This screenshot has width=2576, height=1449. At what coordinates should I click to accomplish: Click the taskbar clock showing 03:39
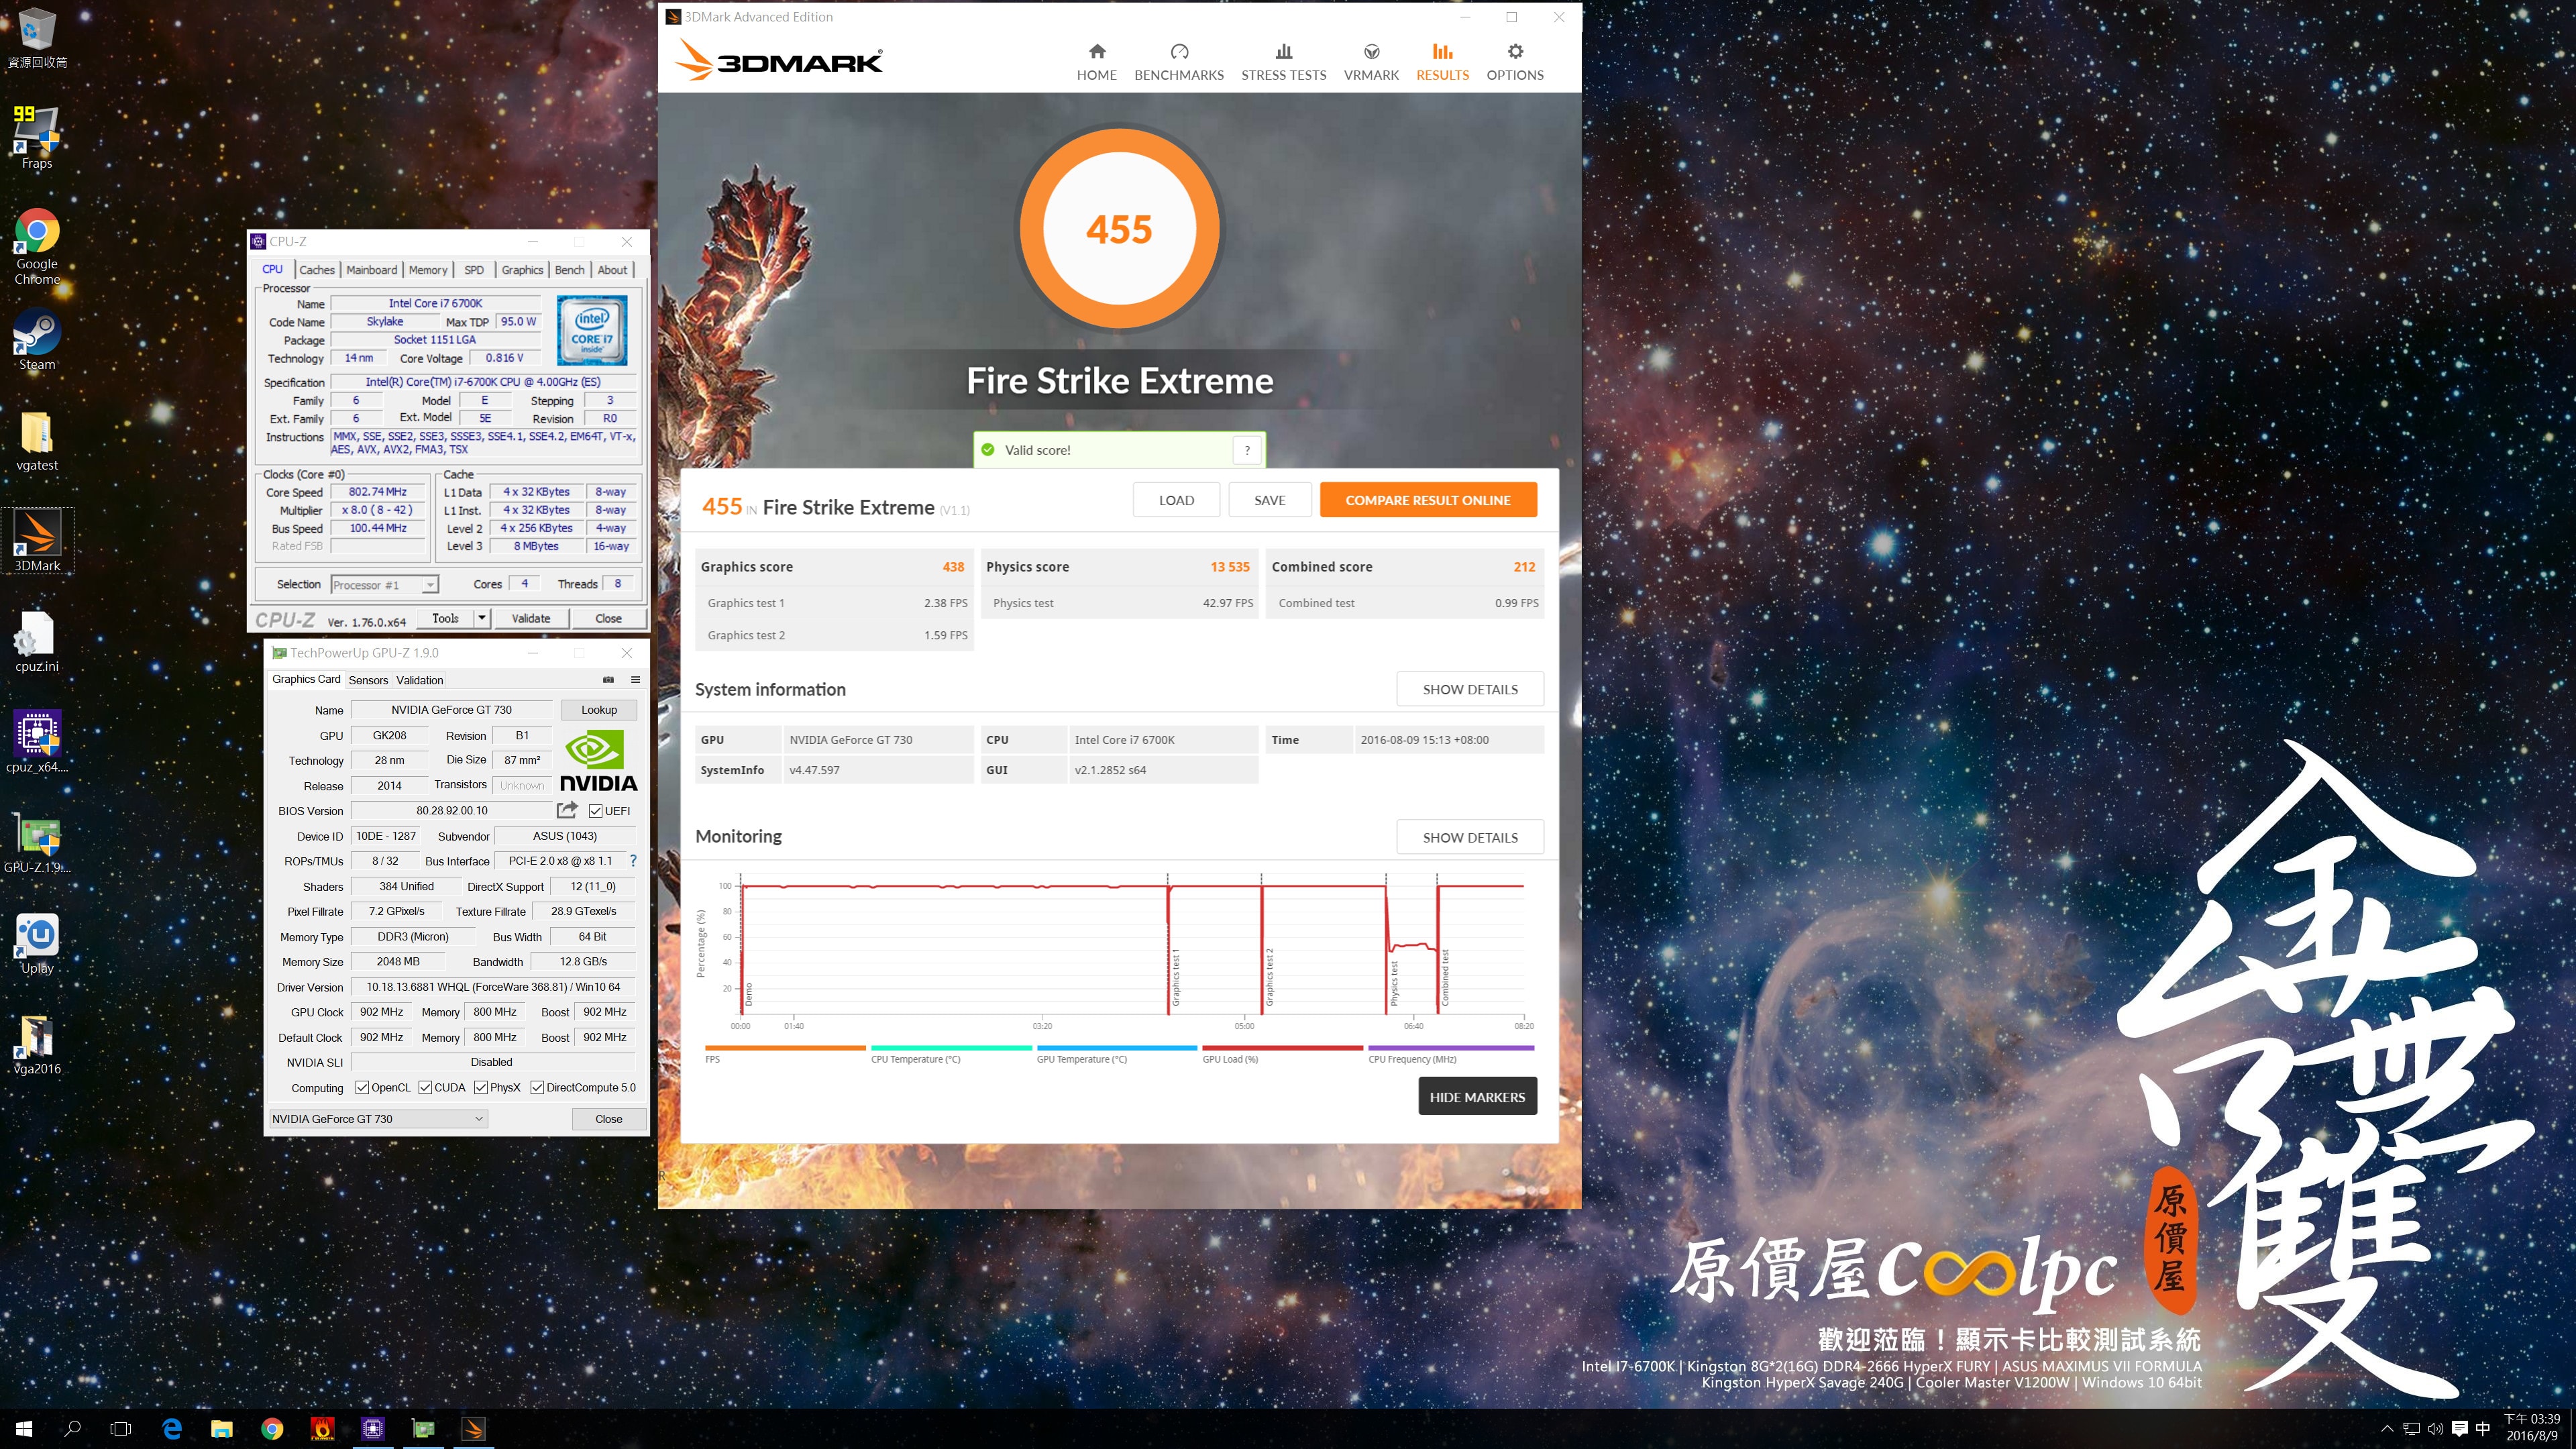2531,1427
